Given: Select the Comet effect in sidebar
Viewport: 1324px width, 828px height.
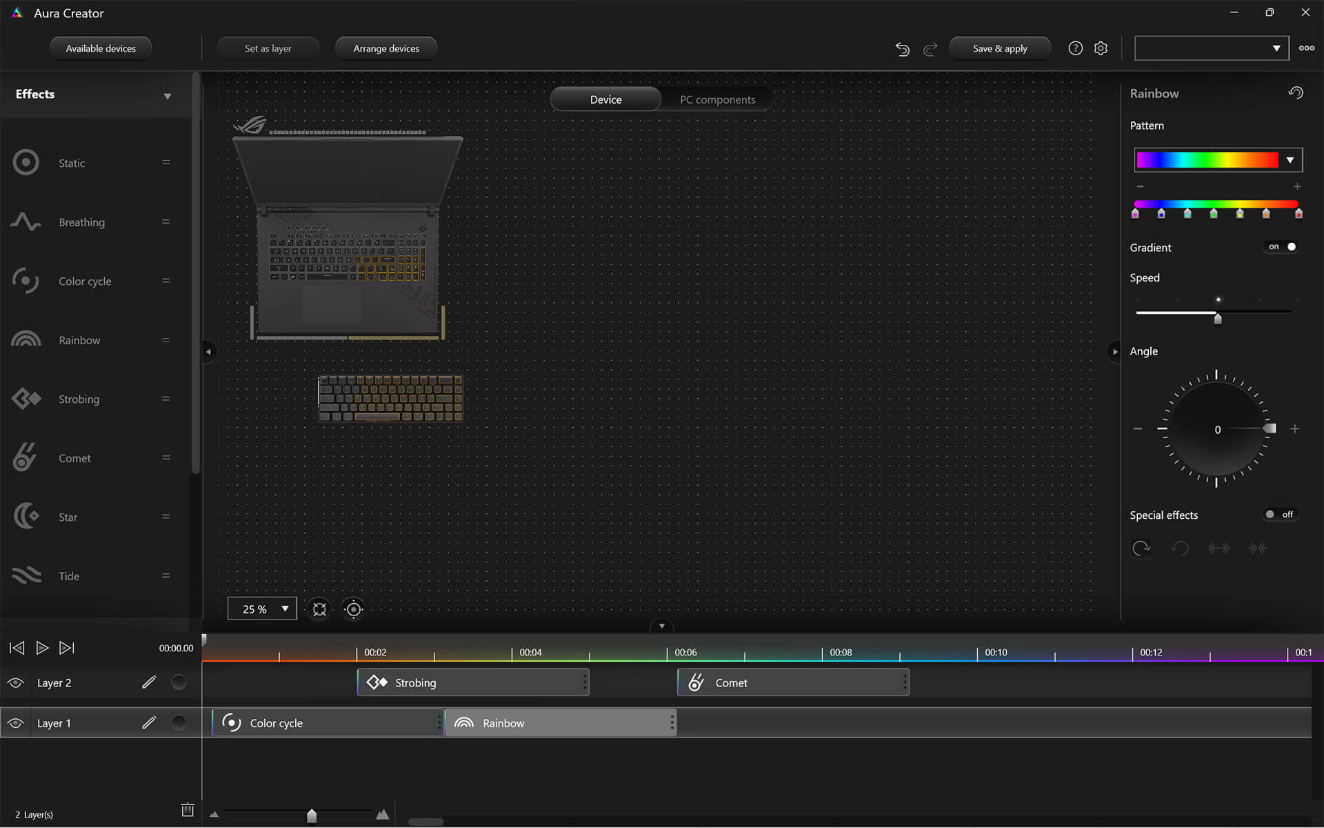Looking at the screenshot, I should [75, 458].
